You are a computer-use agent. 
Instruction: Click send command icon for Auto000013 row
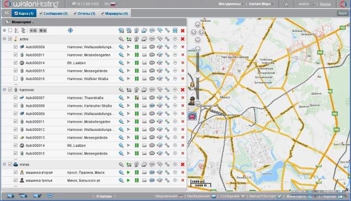click(x=160, y=137)
